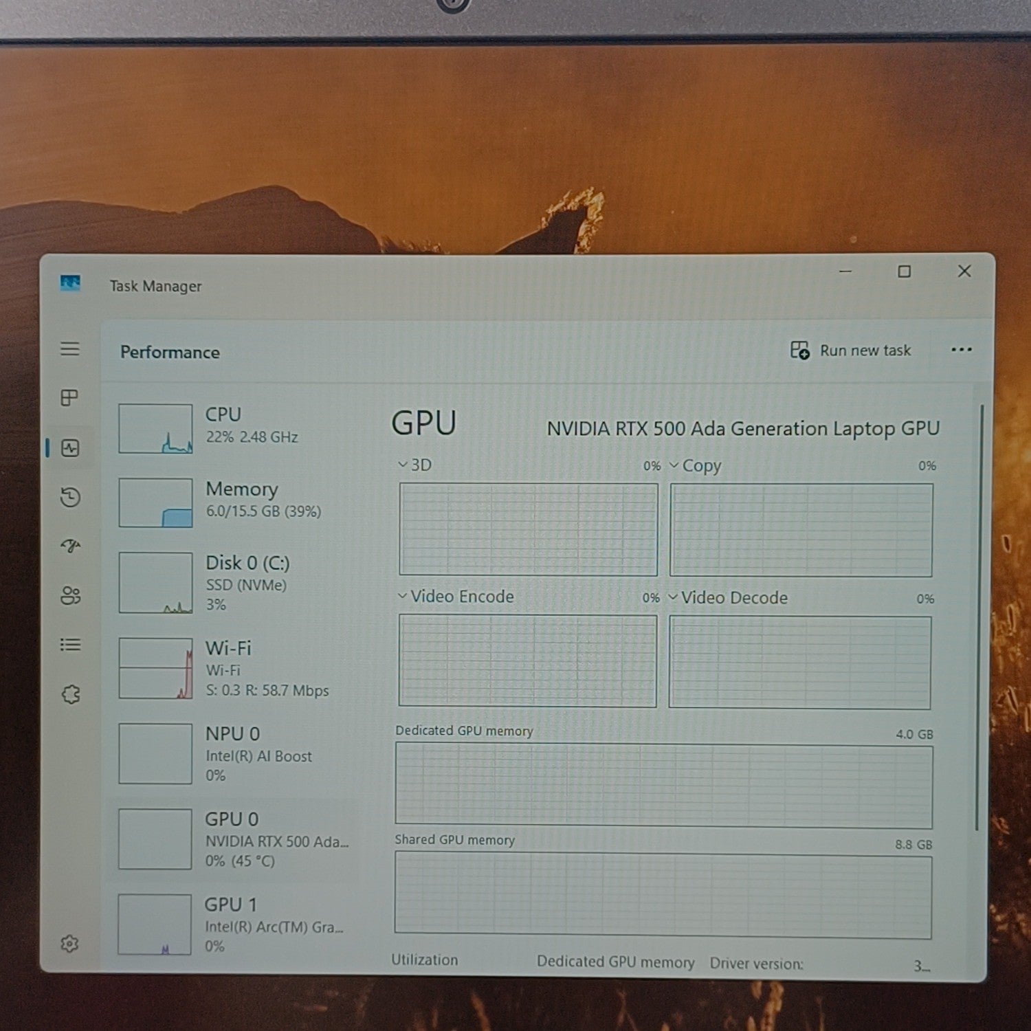Open the hamburger navigation menu

coord(69,349)
